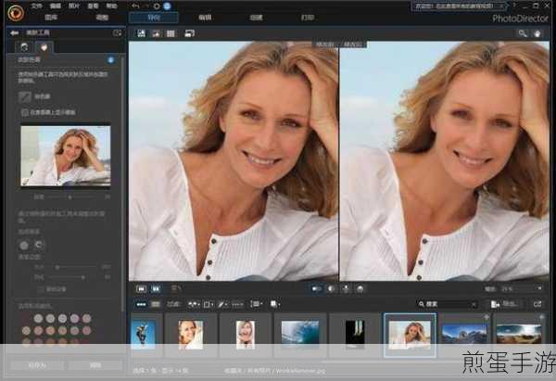The height and width of the screenshot is (381, 556).
Task: Pick the round brush selection tool
Action: click(x=24, y=245)
